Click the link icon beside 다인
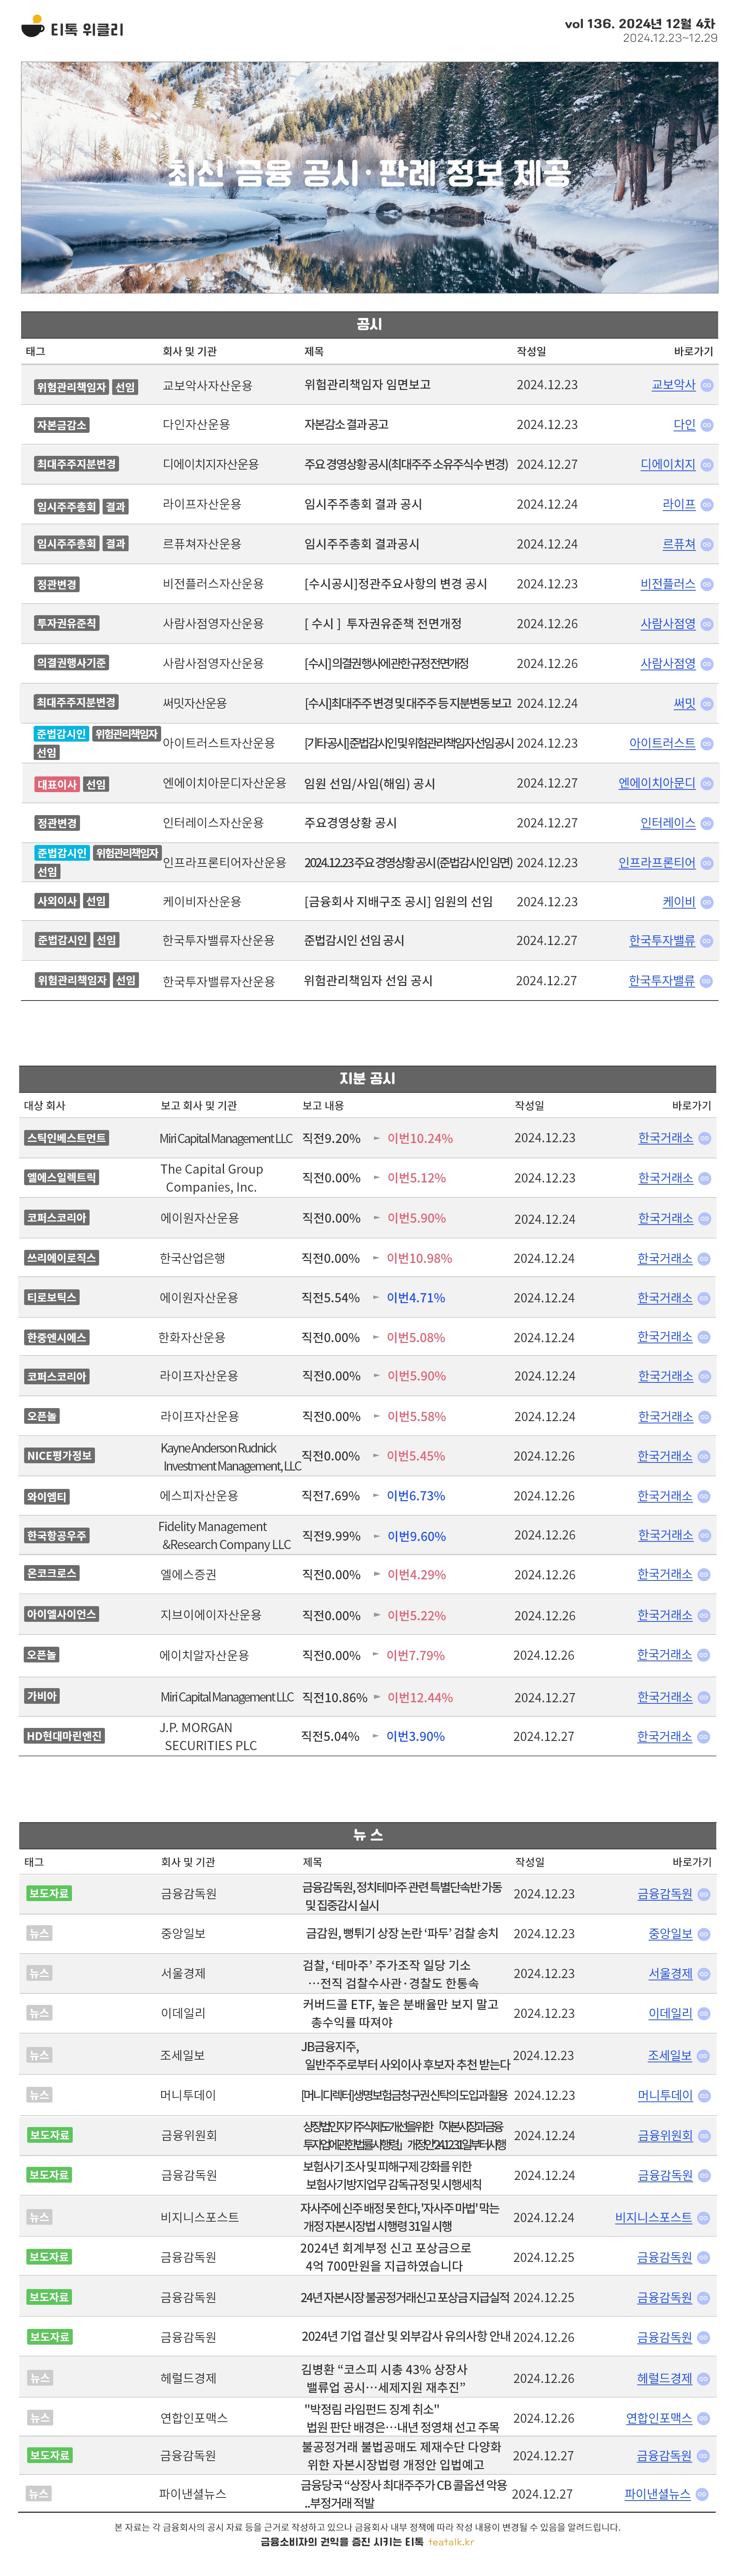The width and height of the screenshot is (735, 2576). point(707,425)
